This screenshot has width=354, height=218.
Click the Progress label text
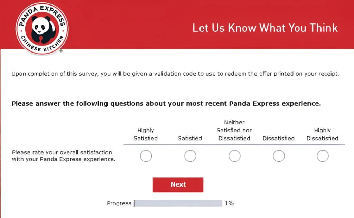coord(119,203)
